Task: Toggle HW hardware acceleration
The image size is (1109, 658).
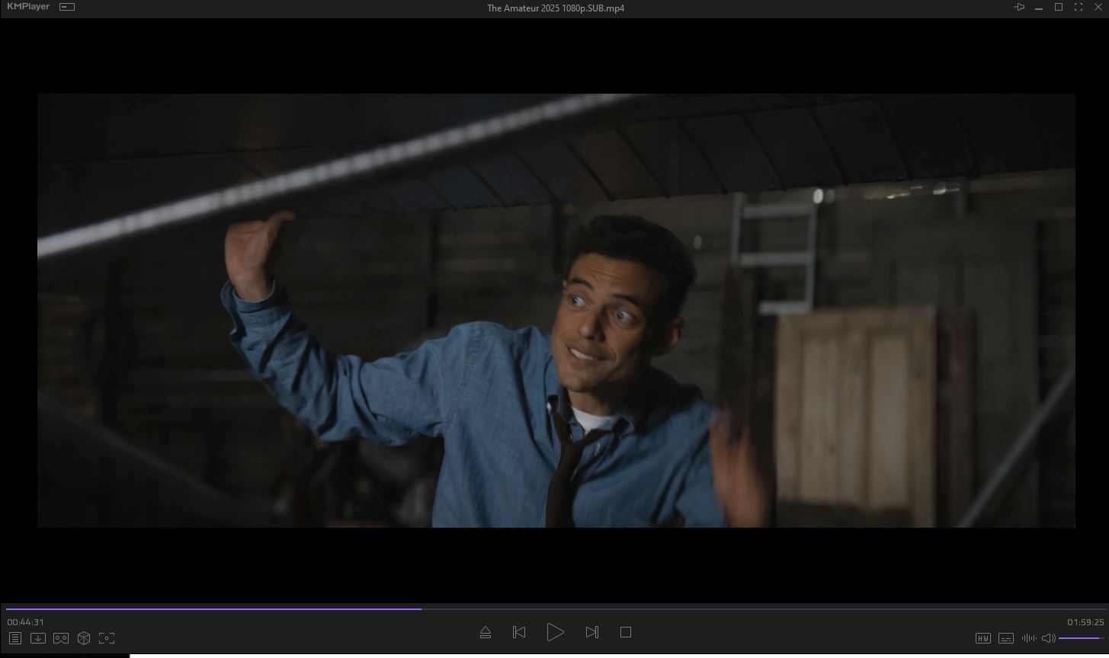Action: tap(982, 638)
